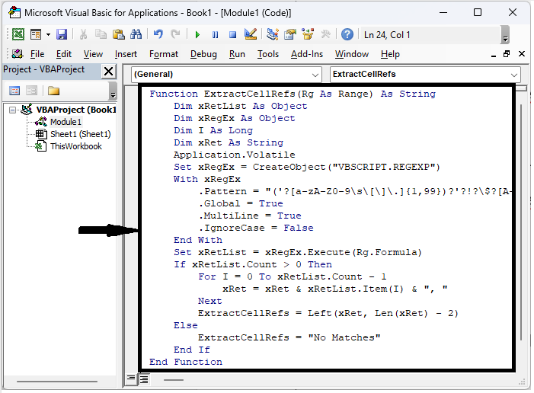The image size is (534, 393).
Task: Open the ExtractCellRefs procedure dropdown
Action: 514,75
